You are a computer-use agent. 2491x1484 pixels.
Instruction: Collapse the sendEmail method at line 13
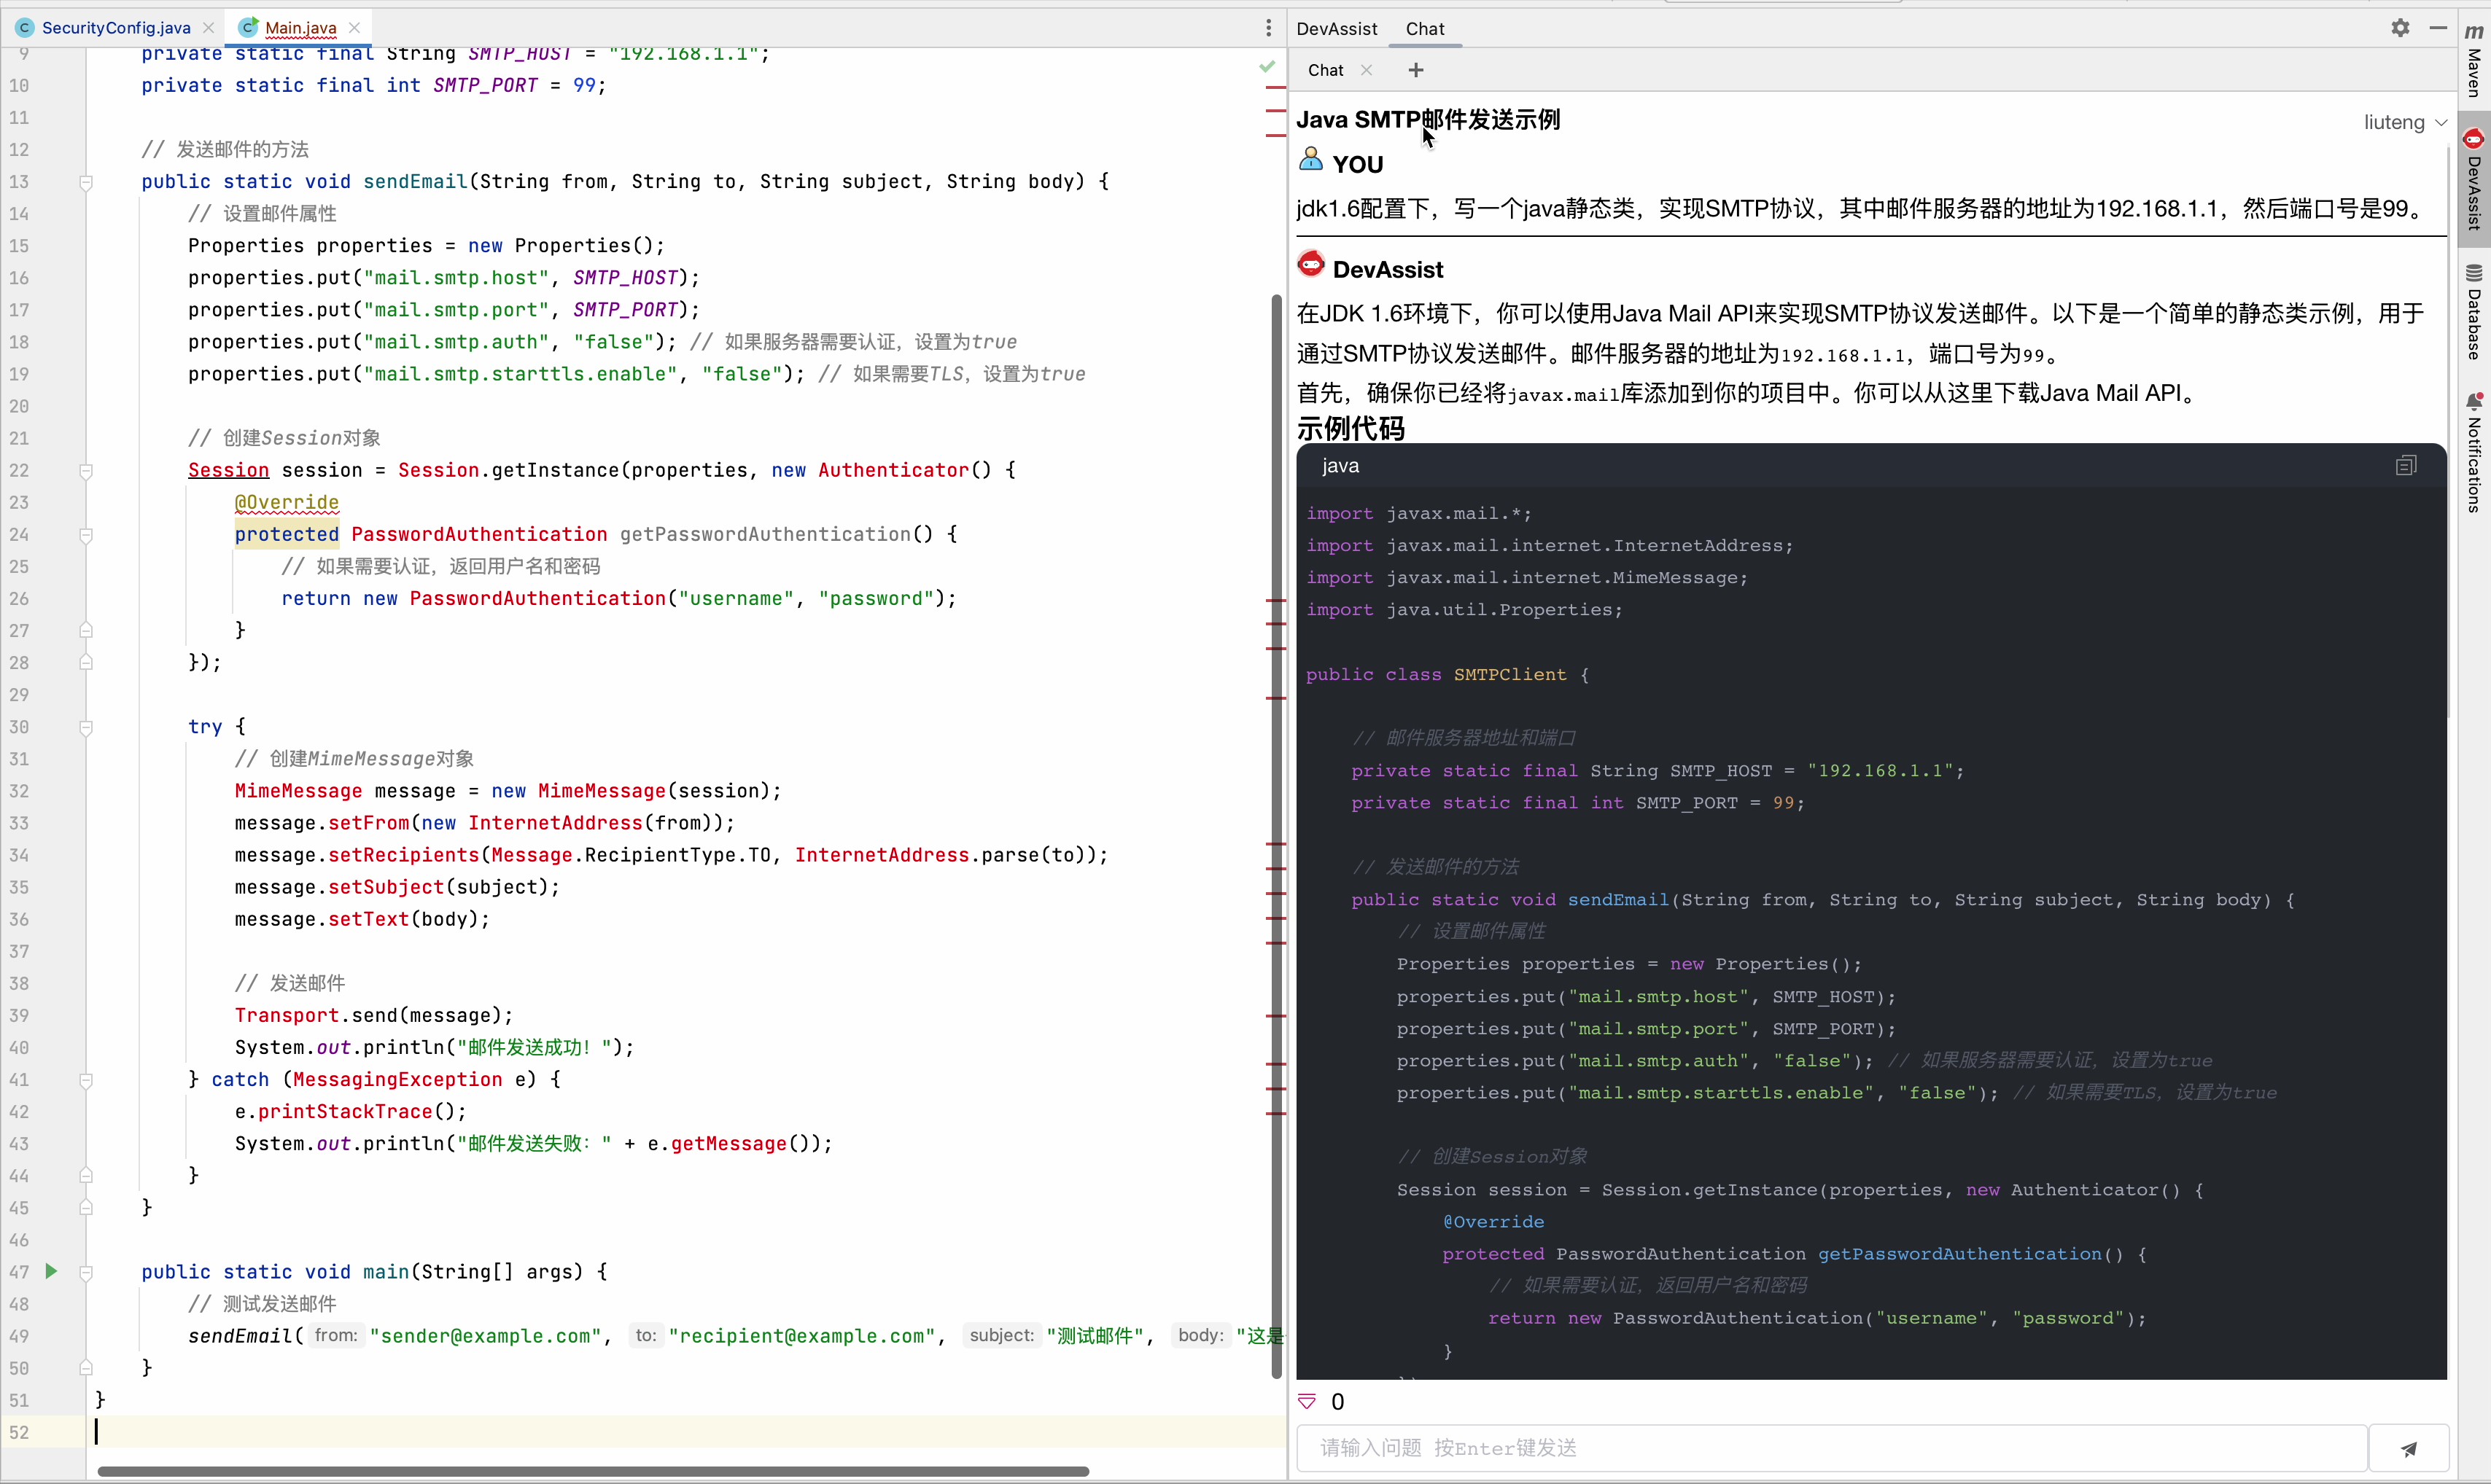point(86,182)
